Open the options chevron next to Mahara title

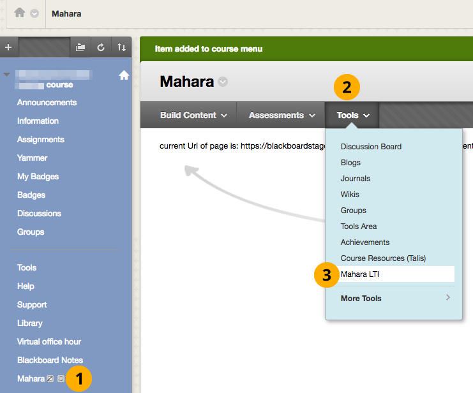[x=222, y=82]
